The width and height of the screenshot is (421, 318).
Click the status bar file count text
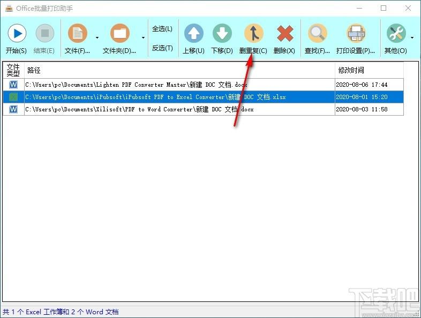(61, 312)
